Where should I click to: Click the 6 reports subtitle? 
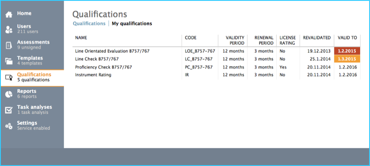coord(27,96)
